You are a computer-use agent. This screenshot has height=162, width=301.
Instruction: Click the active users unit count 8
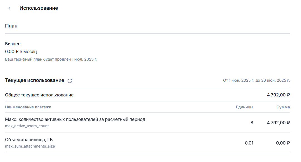(252, 123)
